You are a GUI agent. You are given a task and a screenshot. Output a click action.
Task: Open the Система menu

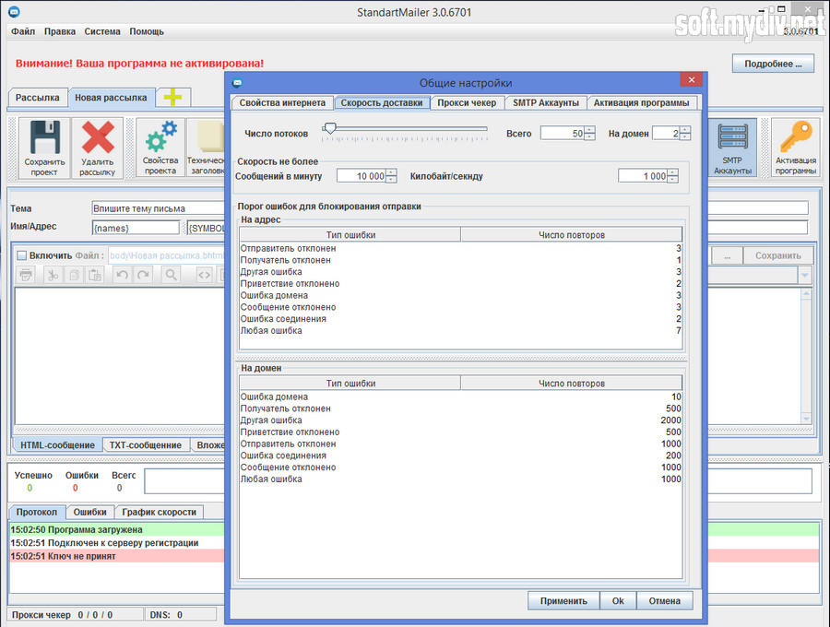click(x=102, y=31)
